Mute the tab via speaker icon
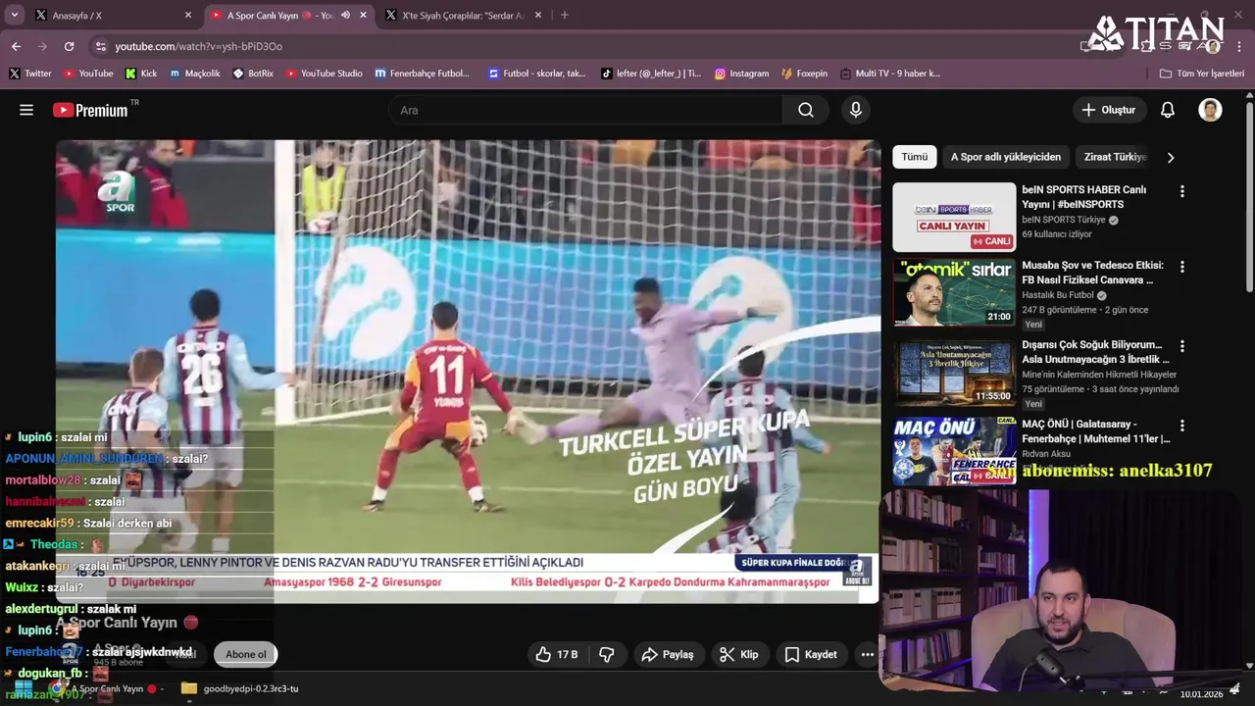Viewport: 1255px width, 706px height. point(345,16)
